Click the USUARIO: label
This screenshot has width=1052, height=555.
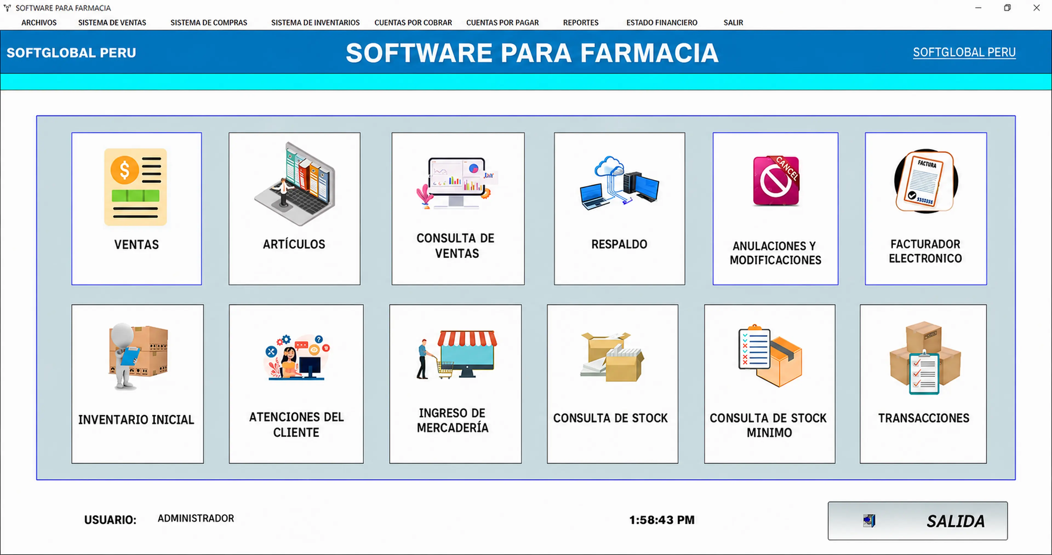(x=110, y=520)
